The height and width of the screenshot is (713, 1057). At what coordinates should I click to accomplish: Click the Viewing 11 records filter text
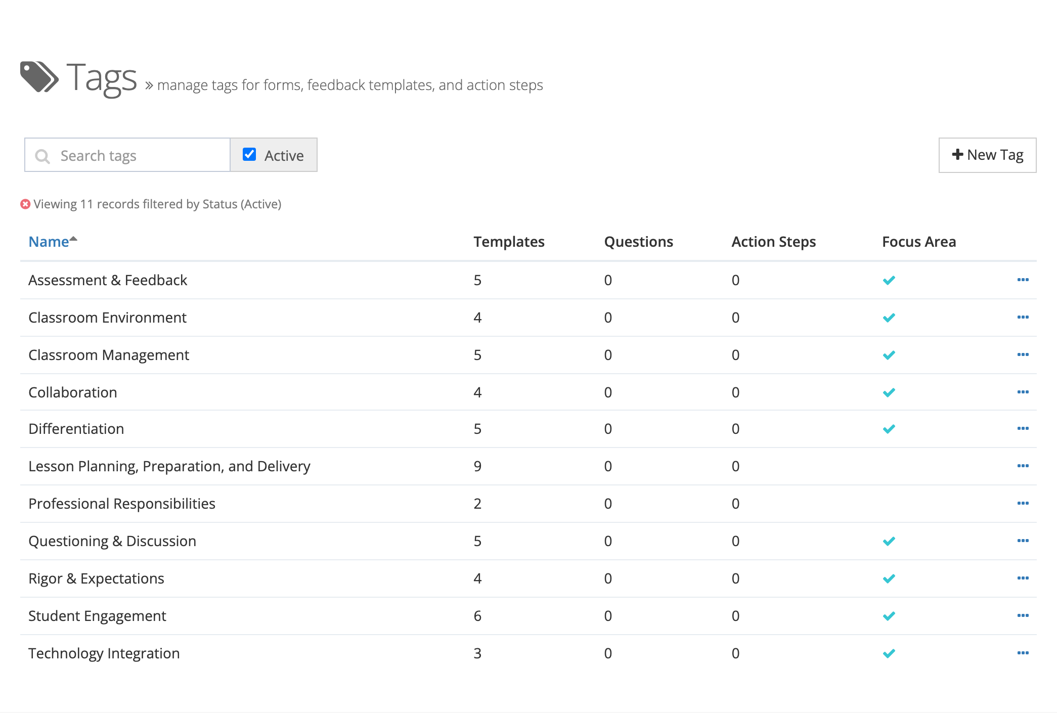(x=157, y=204)
